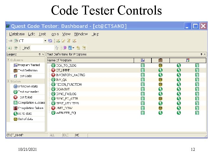
Task: Click out-of-date clock icon on UNIT_CONV row
Action: (160, 108)
